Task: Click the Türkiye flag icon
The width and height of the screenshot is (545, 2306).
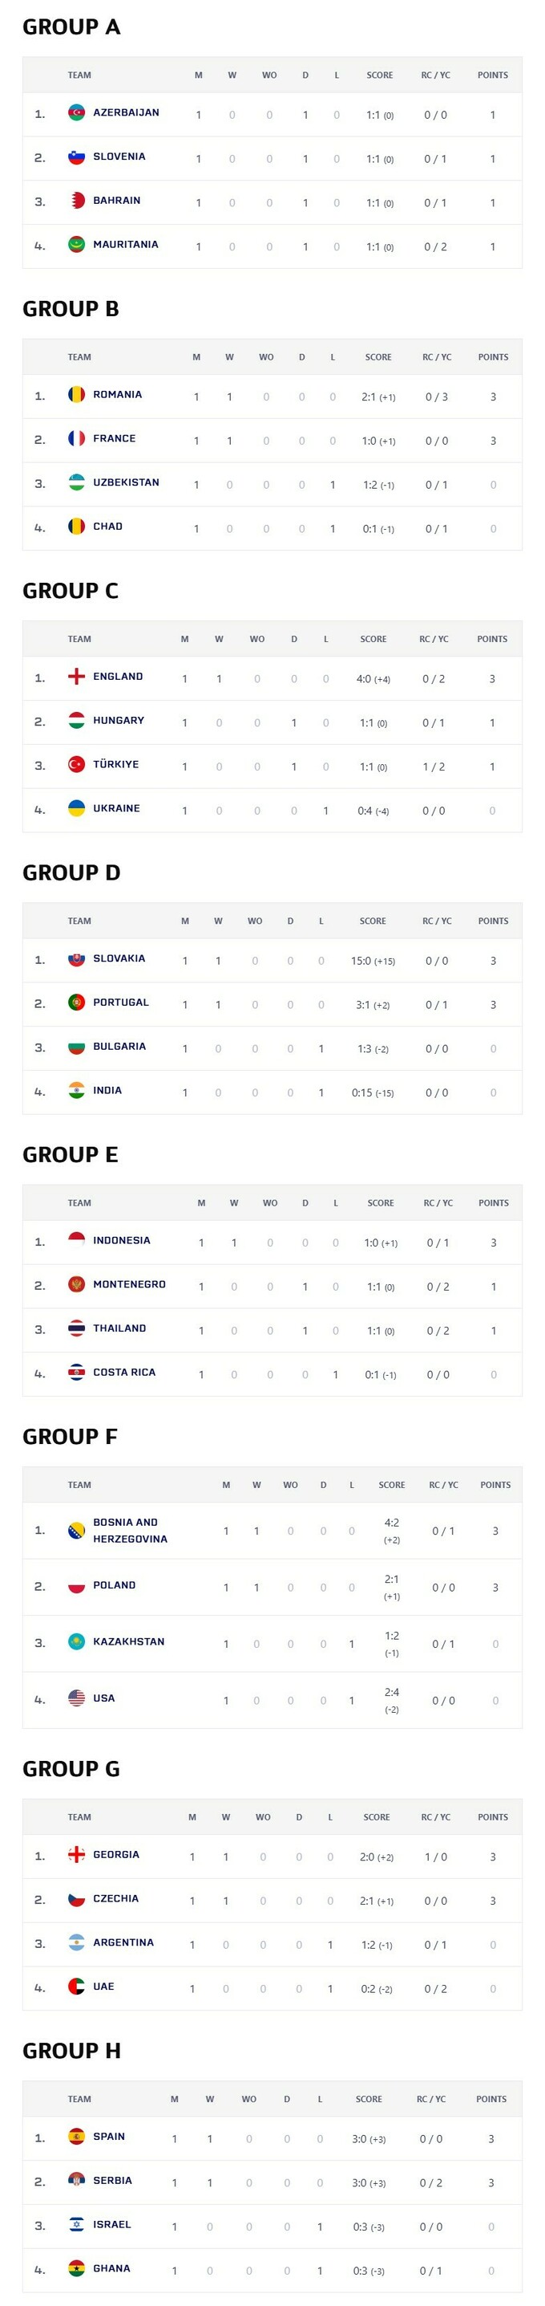Action: click(x=77, y=764)
